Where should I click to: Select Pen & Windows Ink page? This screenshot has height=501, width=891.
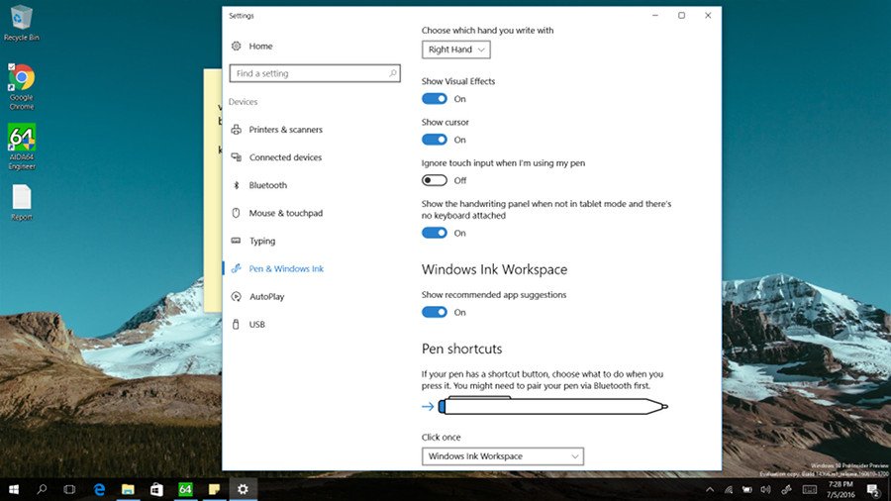[286, 268]
